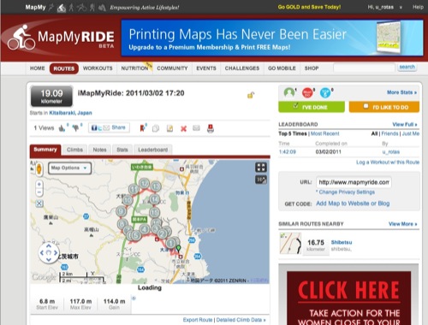Open the Map Options dropdown
The height and width of the screenshot is (325, 428).
(69, 168)
